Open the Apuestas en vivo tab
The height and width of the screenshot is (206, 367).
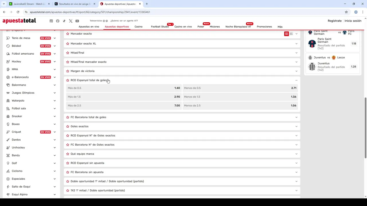89,27
